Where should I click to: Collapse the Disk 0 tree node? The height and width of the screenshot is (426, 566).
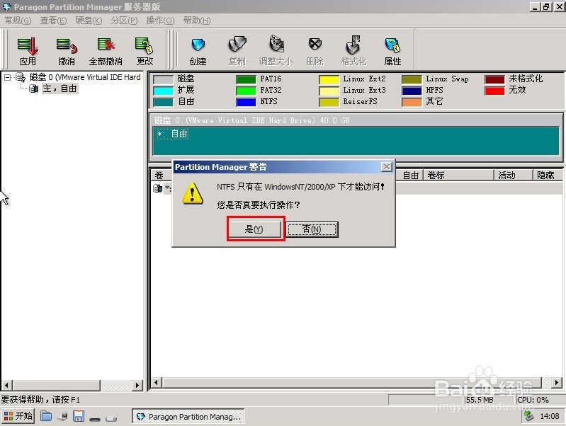click(x=7, y=77)
